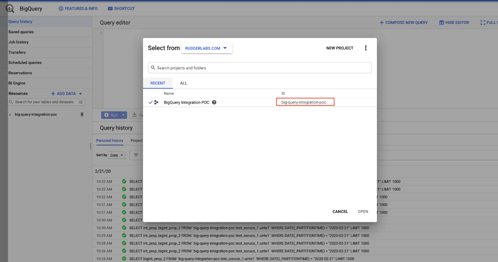Click the BigQuery logo icon
Screen dimensions: 498x262
pos(10,9)
